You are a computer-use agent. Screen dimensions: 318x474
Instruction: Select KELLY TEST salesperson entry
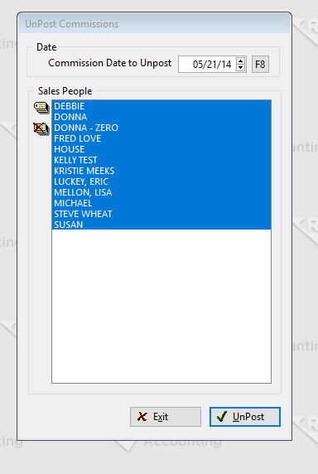pos(161,160)
